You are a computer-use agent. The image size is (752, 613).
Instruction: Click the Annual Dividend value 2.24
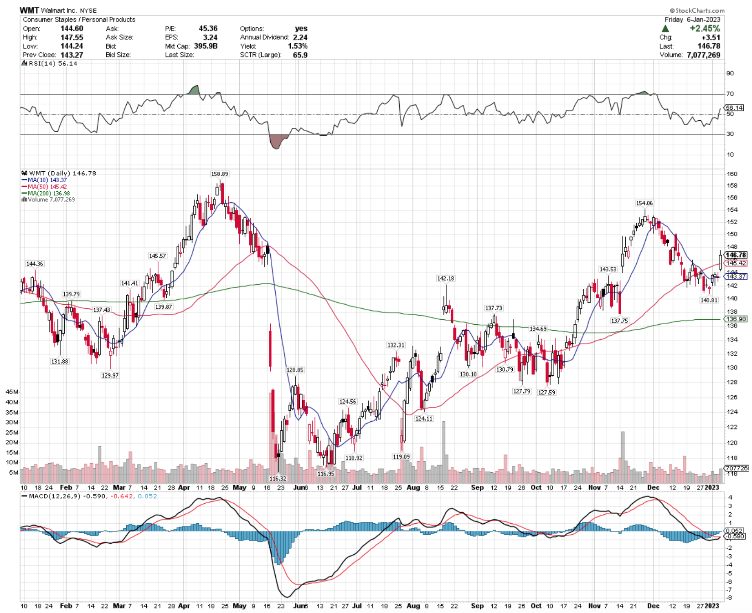point(300,37)
